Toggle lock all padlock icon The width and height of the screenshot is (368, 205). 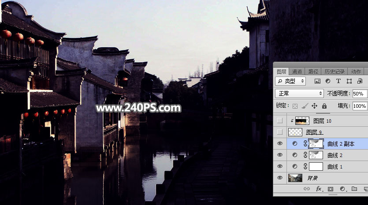(x=324, y=106)
